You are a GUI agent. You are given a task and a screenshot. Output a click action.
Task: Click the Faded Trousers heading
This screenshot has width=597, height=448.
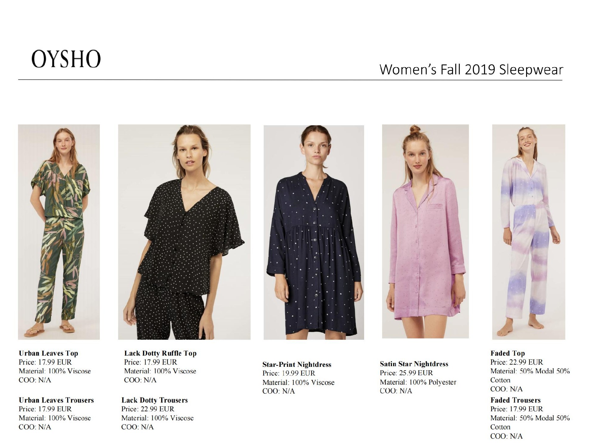tap(516, 400)
